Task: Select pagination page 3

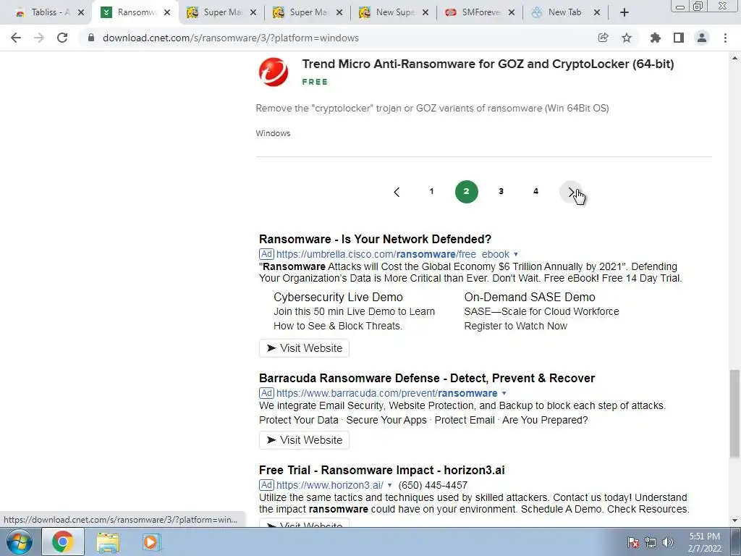Action: pyautogui.click(x=501, y=191)
